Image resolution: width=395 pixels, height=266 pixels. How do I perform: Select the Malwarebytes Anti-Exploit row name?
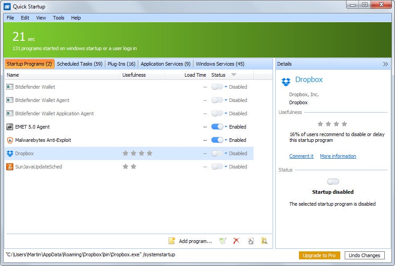click(x=43, y=140)
